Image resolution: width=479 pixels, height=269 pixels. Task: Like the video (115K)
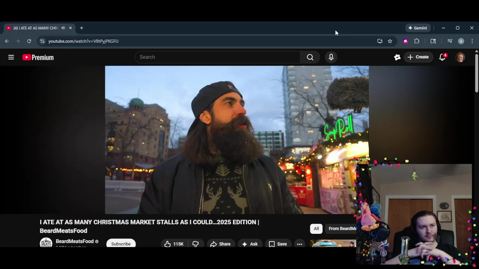click(174, 244)
